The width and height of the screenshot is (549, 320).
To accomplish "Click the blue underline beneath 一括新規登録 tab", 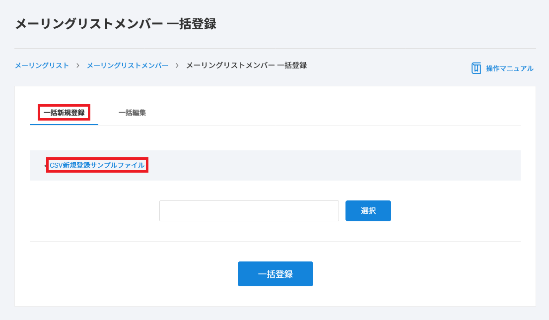I will point(64,124).
